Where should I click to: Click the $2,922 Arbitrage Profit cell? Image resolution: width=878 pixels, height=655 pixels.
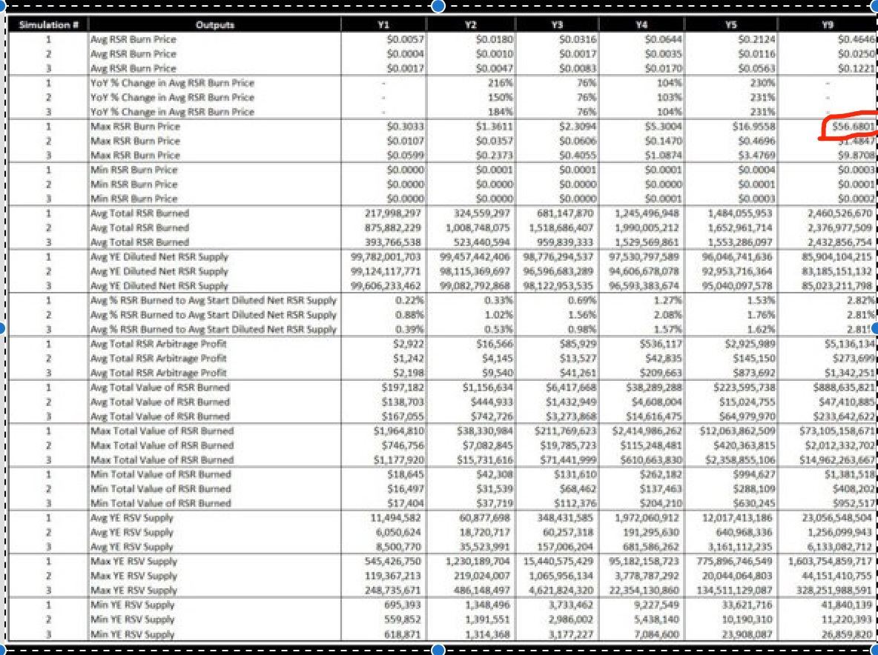pyautogui.click(x=409, y=344)
